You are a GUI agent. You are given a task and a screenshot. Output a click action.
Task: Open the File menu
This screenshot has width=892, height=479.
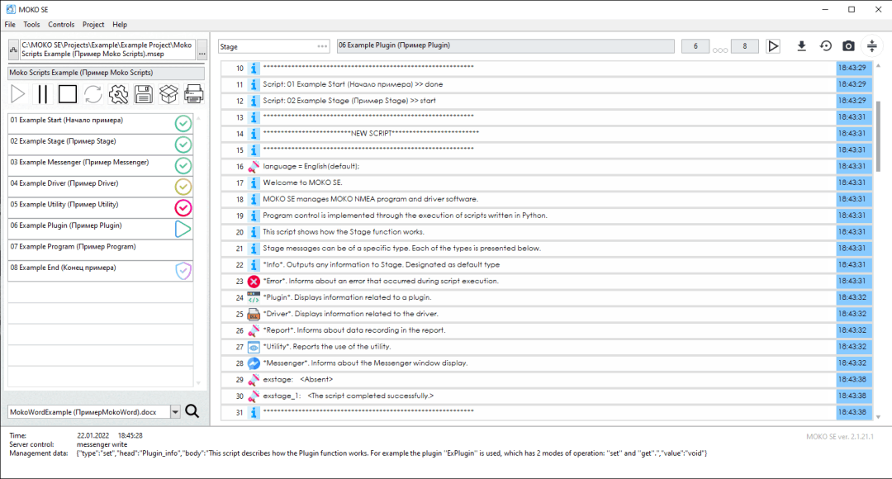[x=10, y=25]
